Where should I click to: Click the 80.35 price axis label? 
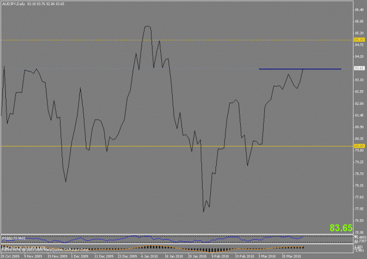click(359, 138)
